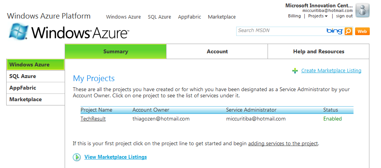Screen dimensions: 381x168
Task: Click the bing logo in search box
Action: click(x=335, y=31)
